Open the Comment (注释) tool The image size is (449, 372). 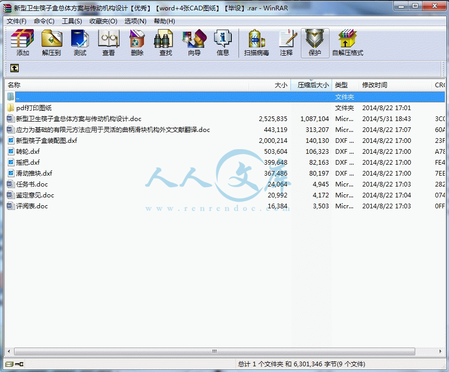point(286,43)
